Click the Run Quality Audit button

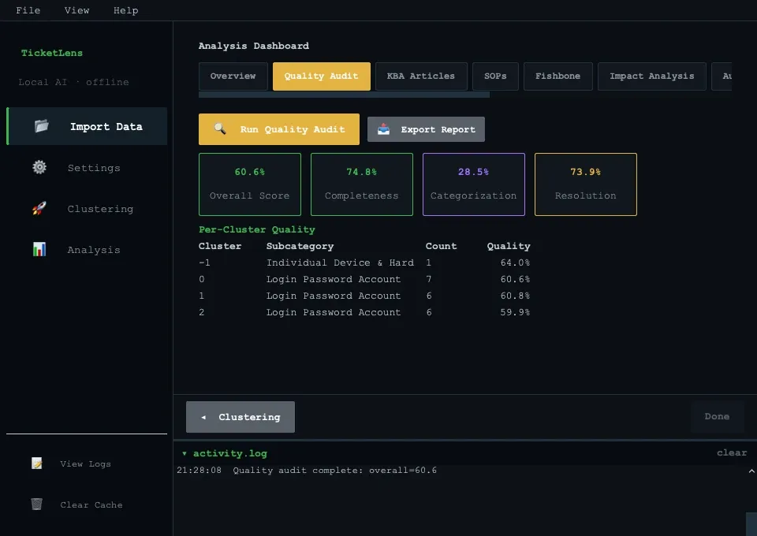click(x=279, y=129)
